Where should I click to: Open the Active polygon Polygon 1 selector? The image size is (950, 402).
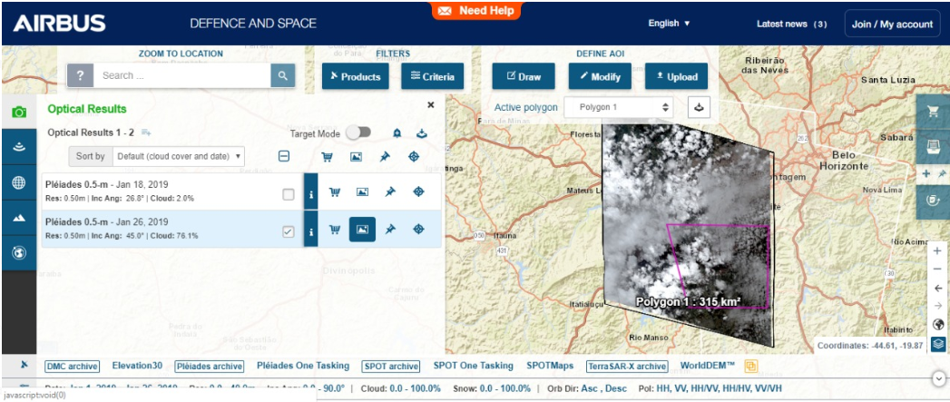click(619, 107)
